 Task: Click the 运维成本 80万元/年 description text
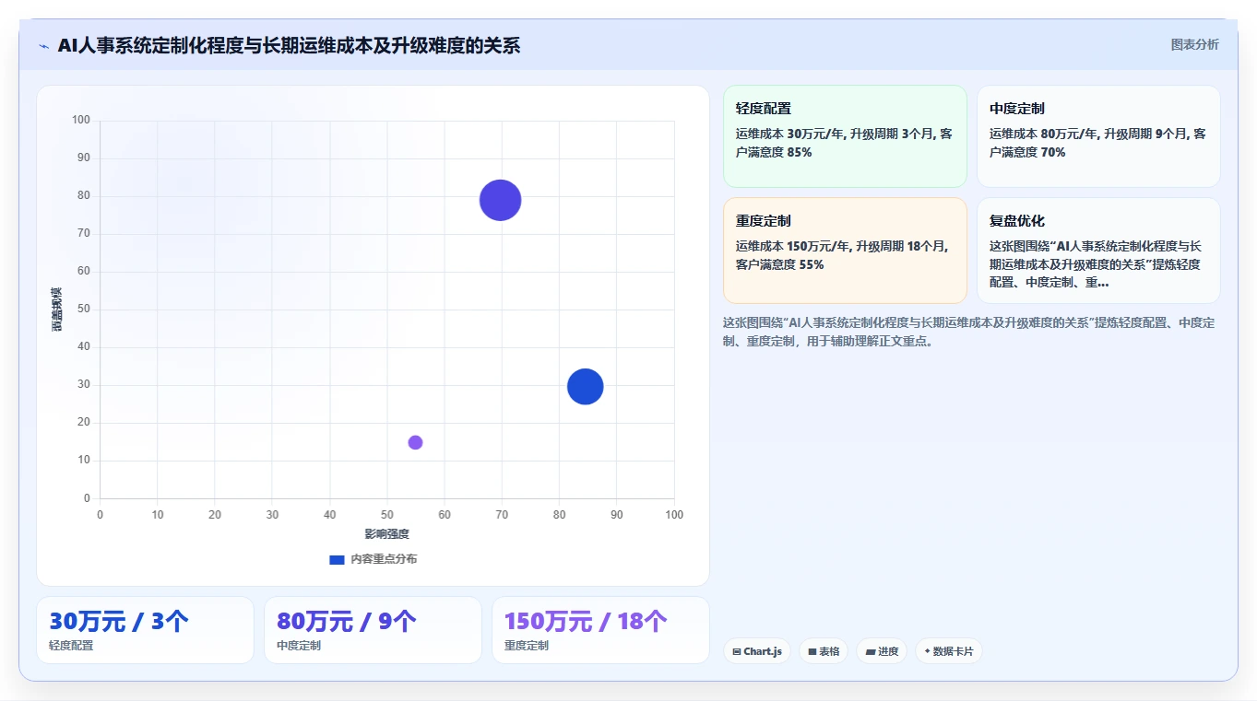point(1098,143)
